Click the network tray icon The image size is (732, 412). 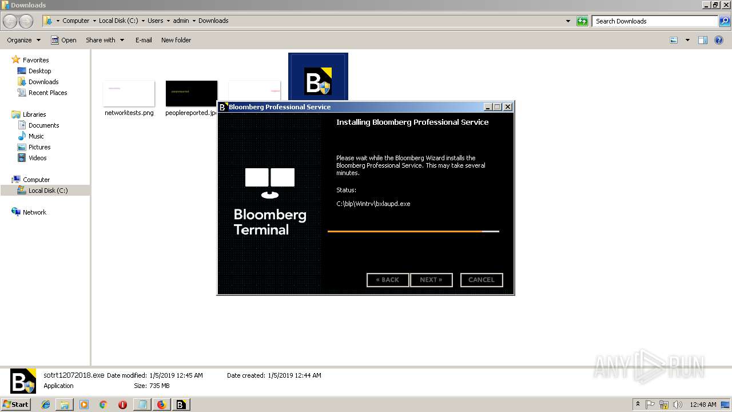tap(665, 405)
